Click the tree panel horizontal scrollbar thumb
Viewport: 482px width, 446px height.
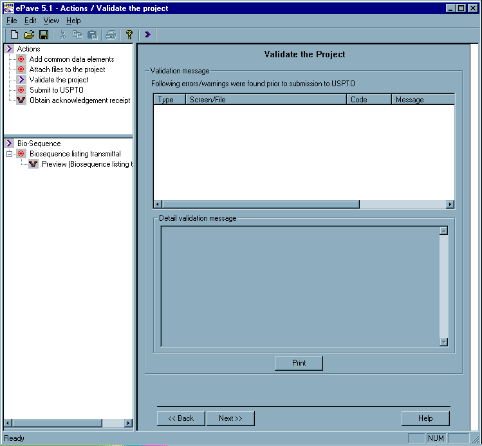click(x=57, y=423)
